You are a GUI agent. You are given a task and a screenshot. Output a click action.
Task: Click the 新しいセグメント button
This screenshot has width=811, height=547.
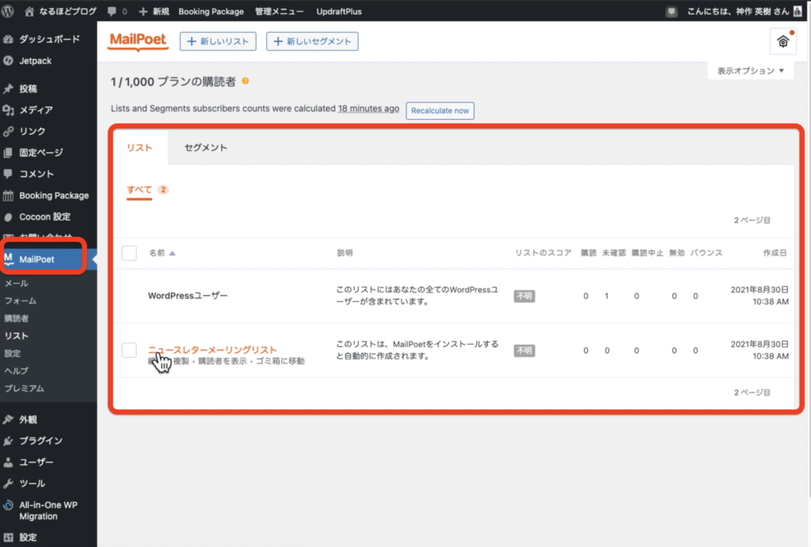[312, 41]
